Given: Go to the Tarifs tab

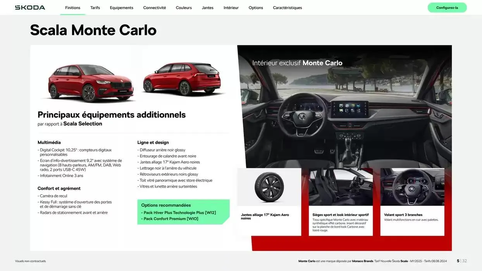Looking at the screenshot, I should pyautogui.click(x=95, y=8).
